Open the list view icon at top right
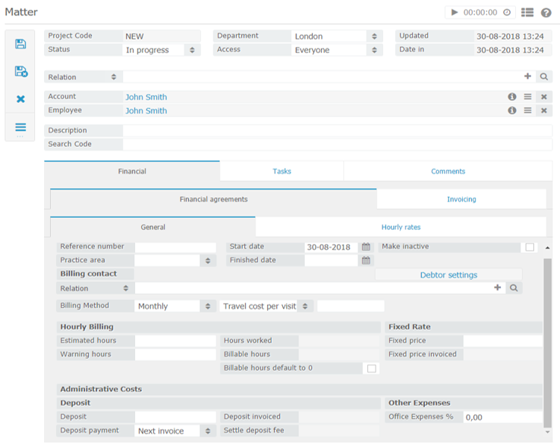Screen dimensions: 560x444 point(527,13)
